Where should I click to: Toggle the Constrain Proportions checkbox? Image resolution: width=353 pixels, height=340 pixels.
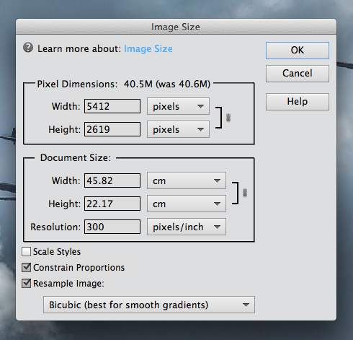pyautogui.click(x=26, y=268)
